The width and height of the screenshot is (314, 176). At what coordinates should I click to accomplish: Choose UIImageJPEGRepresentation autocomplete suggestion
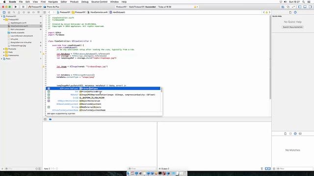click(x=104, y=95)
